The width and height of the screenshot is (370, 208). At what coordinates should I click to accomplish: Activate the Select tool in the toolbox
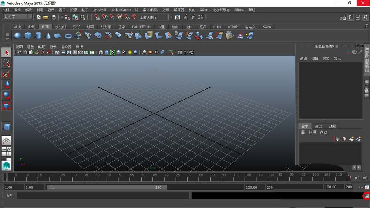coord(7,53)
